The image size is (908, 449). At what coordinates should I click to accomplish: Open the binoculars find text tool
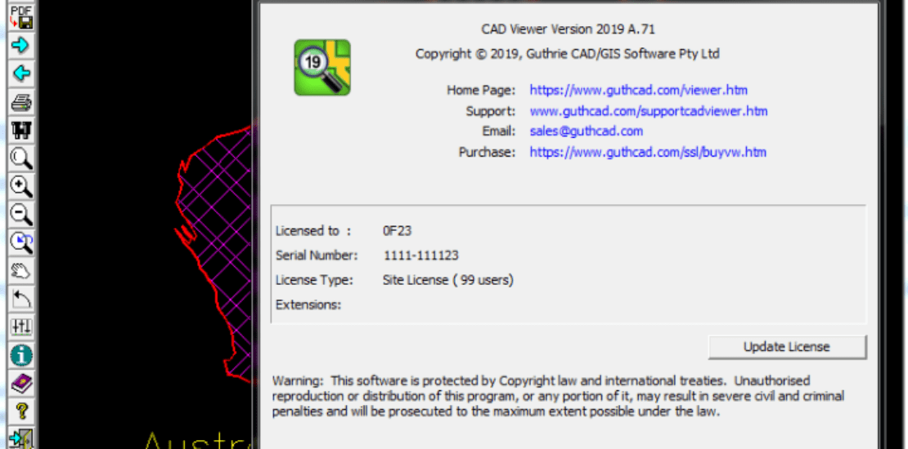pyautogui.click(x=21, y=130)
